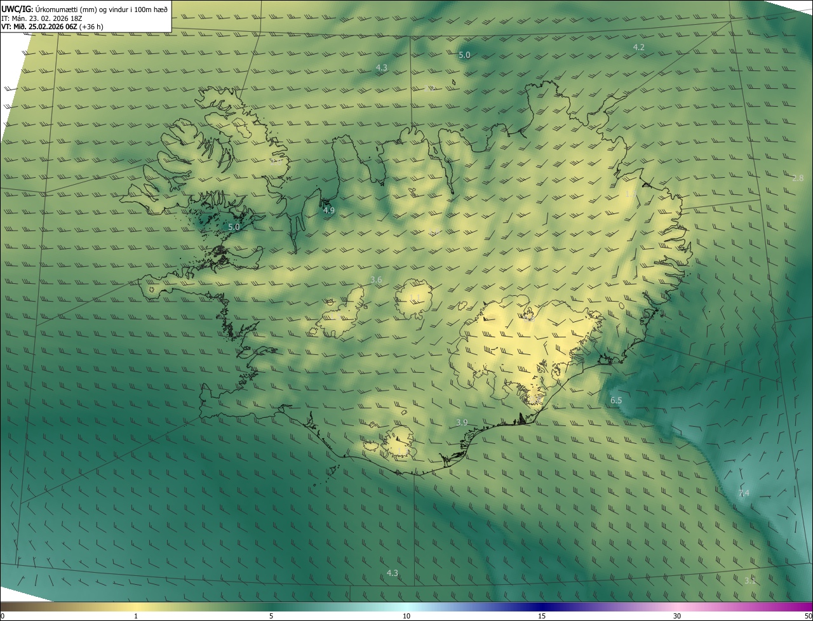Screen dimensions: 813x621
Task: Click the 3.1 value label on the map
Action: pos(750,580)
